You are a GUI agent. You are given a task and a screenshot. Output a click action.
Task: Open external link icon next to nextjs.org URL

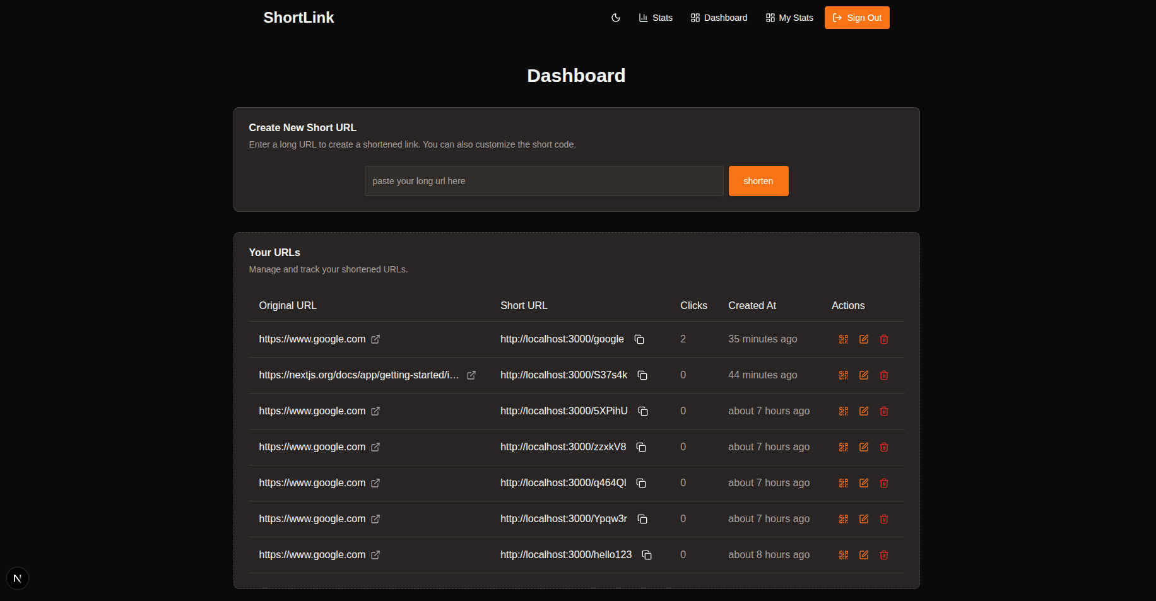pyautogui.click(x=471, y=375)
